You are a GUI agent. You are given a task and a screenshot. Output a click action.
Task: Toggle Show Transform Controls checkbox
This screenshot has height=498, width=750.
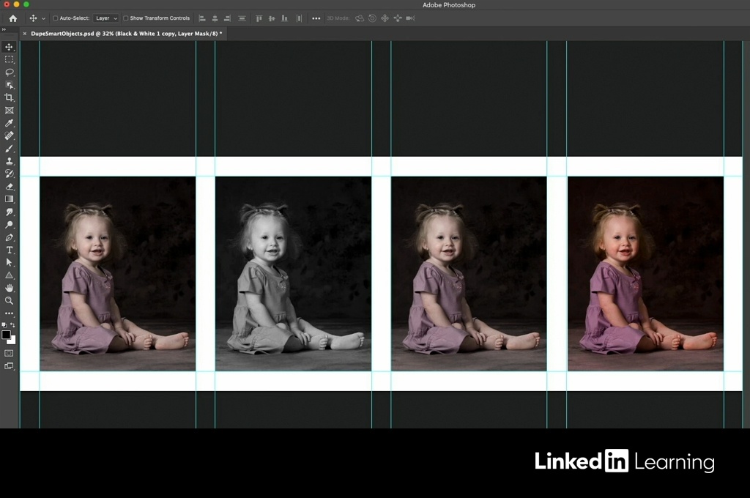(125, 18)
